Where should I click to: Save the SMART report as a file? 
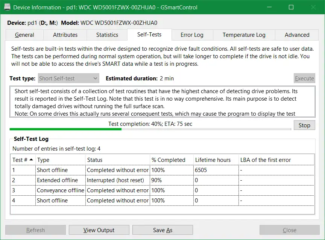pos(162,230)
